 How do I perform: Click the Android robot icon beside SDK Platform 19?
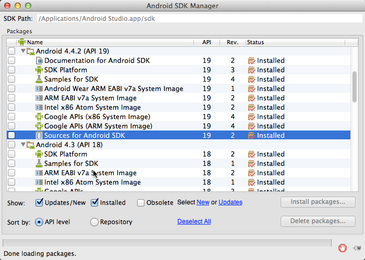coord(39,70)
